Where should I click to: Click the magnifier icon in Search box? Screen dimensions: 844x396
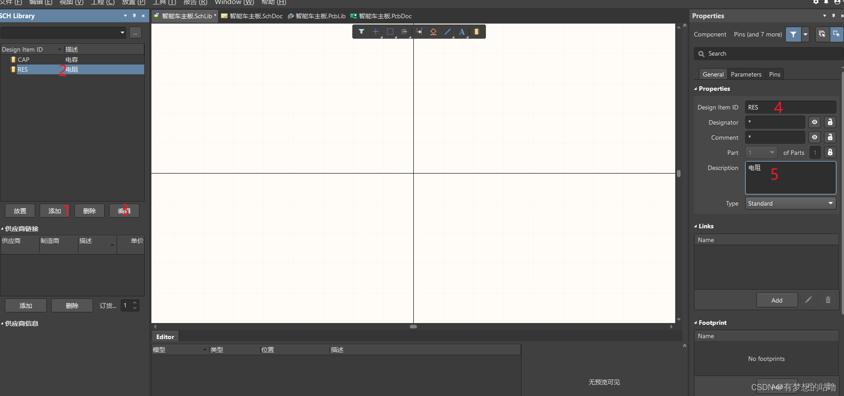(x=701, y=54)
